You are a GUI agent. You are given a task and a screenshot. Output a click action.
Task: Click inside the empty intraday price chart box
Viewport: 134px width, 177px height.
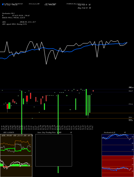(x=54, y=150)
